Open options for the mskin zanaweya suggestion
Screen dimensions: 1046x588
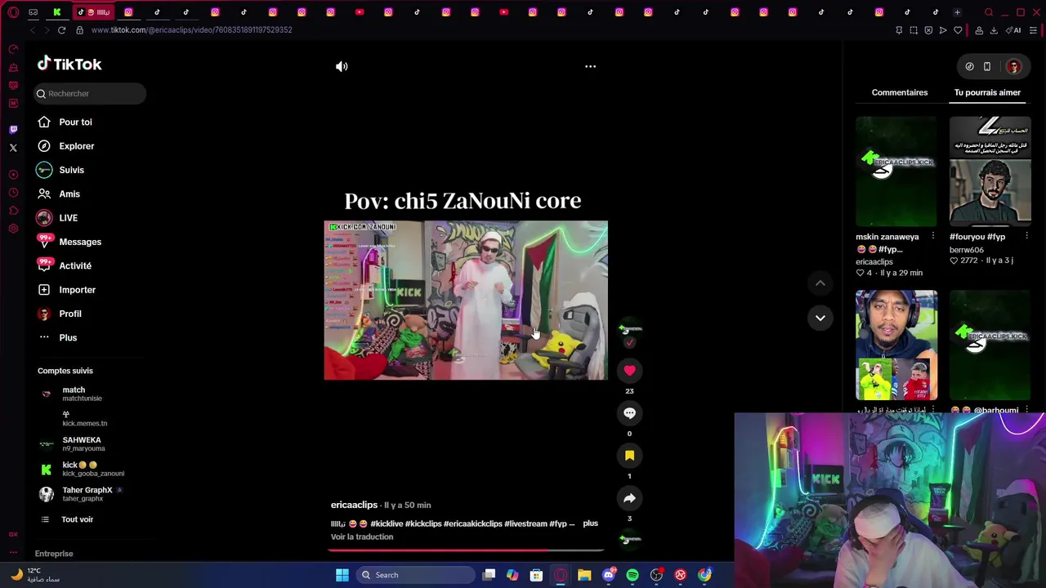pyautogui.click(x=932, y=237)
